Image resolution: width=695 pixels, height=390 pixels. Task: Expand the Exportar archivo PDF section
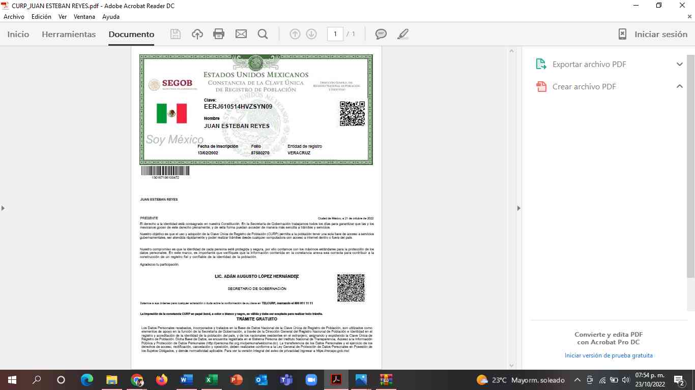pyautogui.click(x=679, y=64)
